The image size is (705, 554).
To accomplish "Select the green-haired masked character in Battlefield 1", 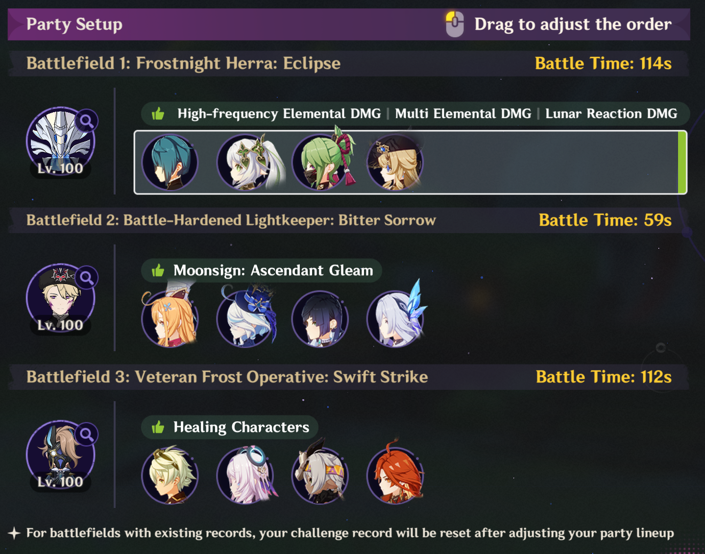I will (321, 162).
